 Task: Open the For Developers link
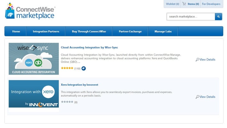tap(211, 4)
